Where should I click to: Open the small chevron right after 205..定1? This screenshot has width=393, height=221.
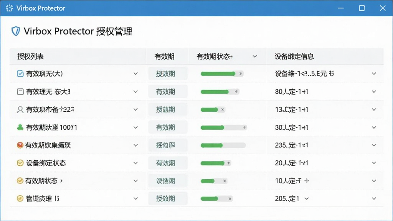(307, 199)
